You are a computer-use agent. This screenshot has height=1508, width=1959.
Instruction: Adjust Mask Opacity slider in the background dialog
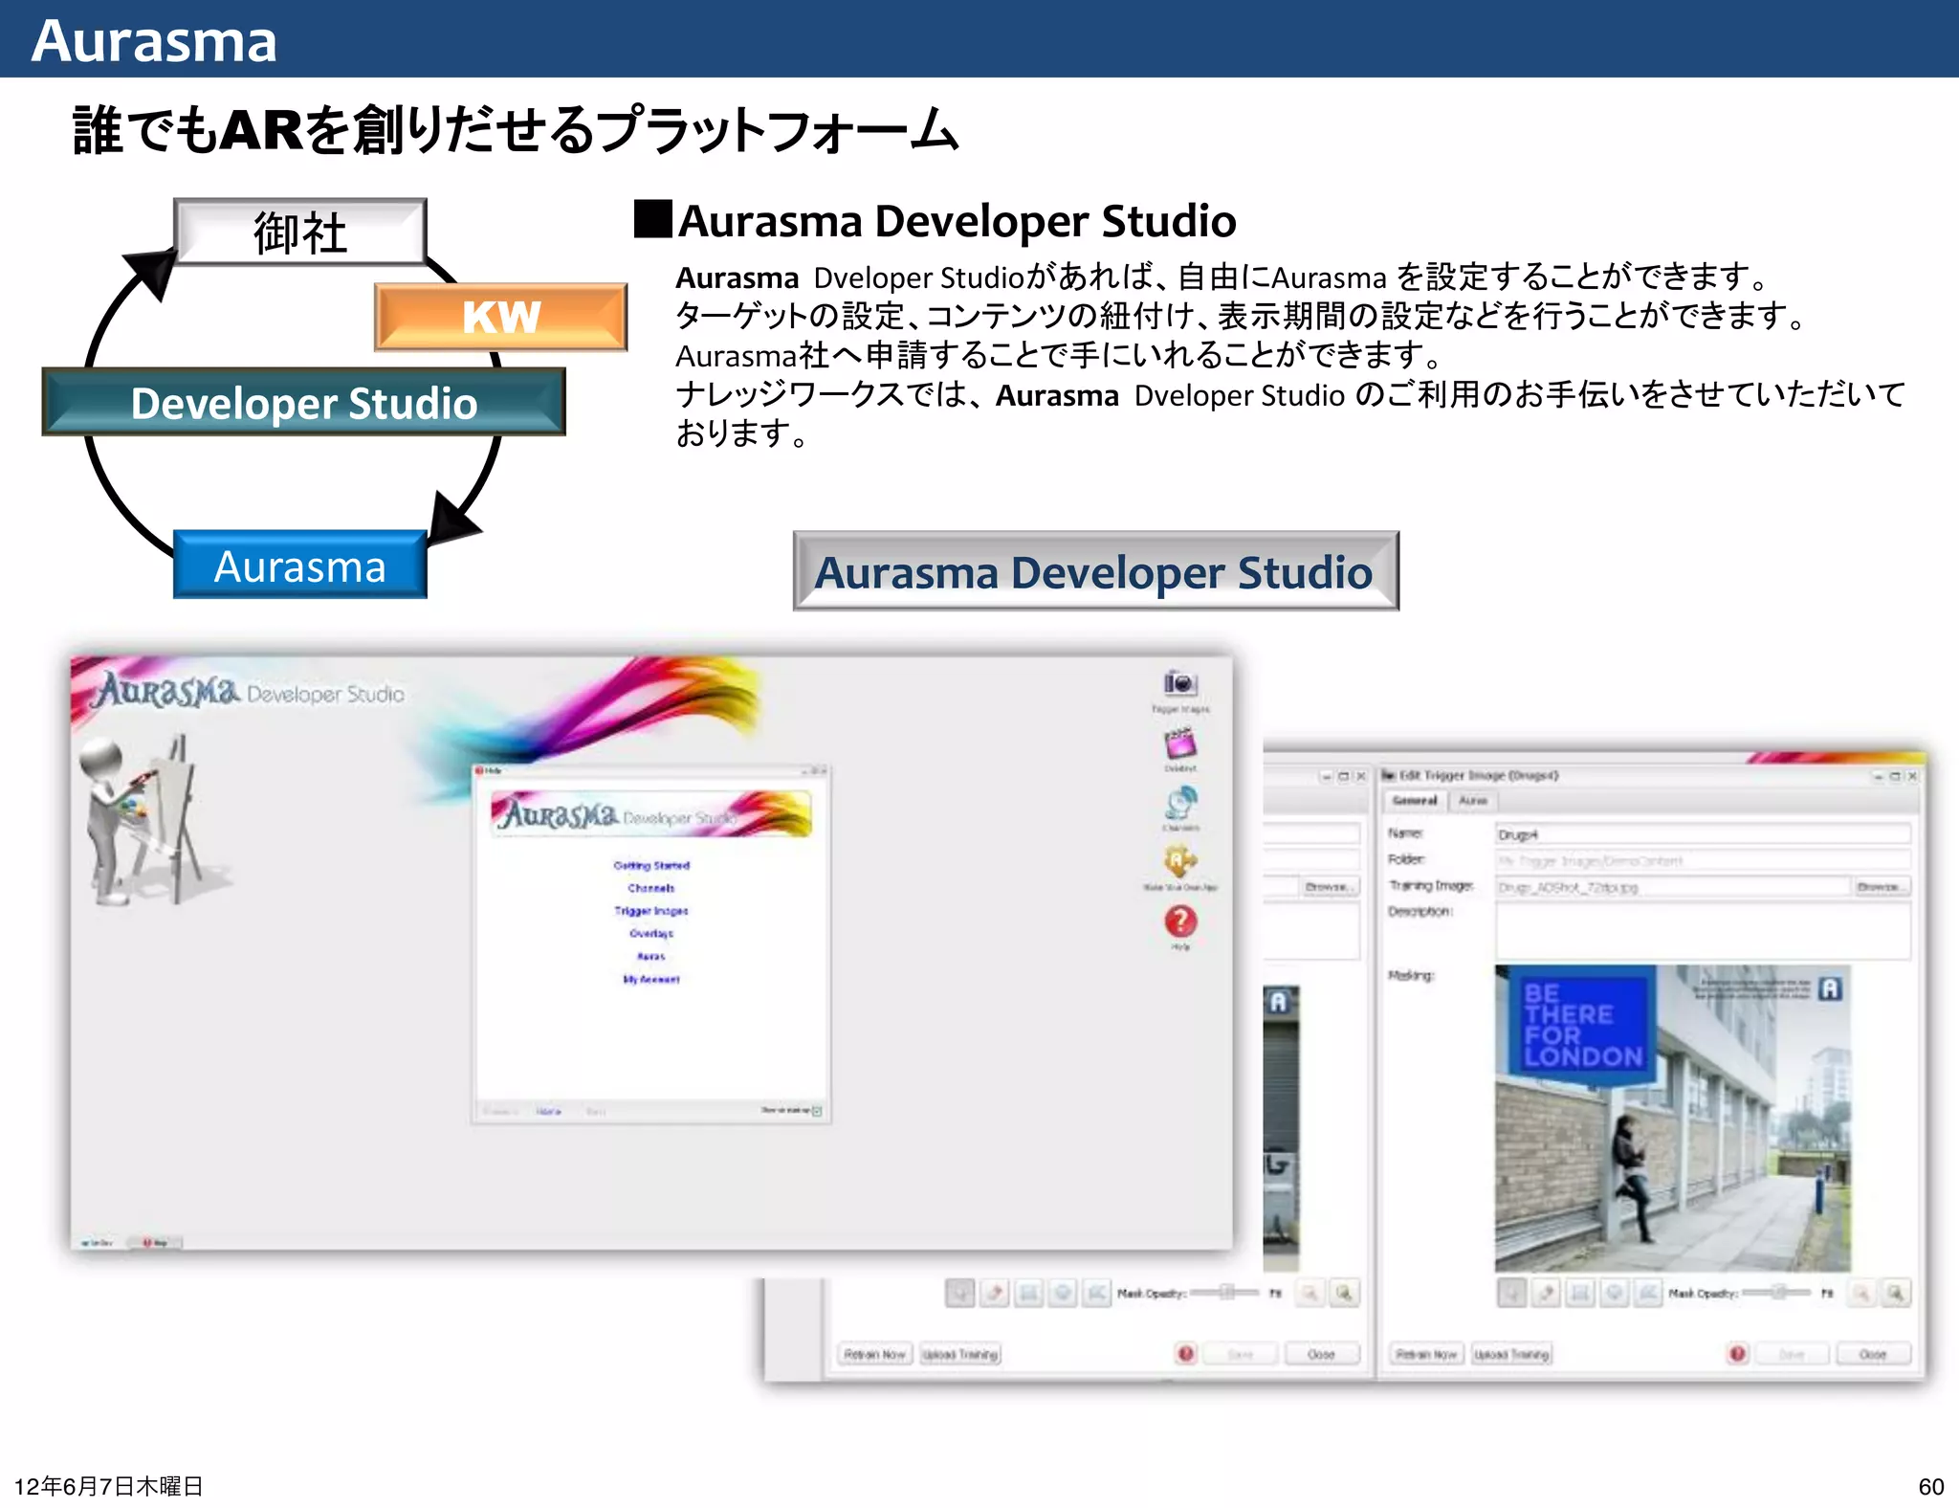[x=1225, y=1293]
